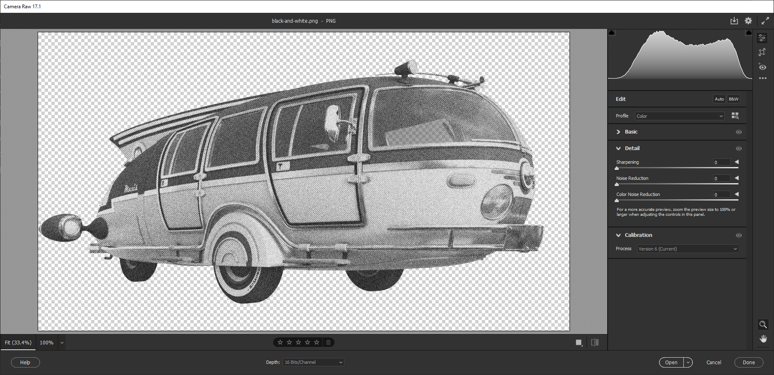Click the save image download icon
The width and height of the screenshot is (774, 375).
pos(735,21)
